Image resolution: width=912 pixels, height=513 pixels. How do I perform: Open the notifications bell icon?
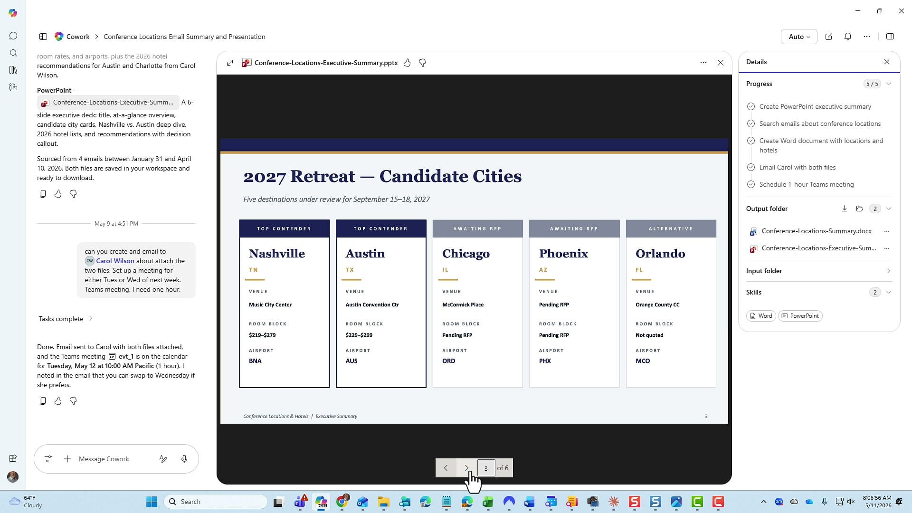tap(848, 37)
